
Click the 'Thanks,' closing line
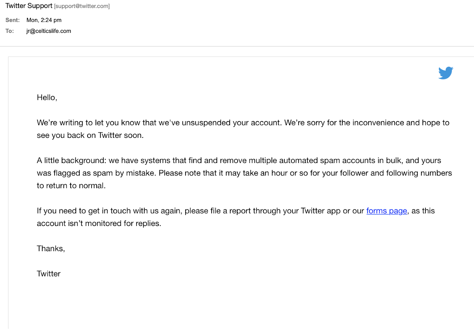[x=51, y=249]
